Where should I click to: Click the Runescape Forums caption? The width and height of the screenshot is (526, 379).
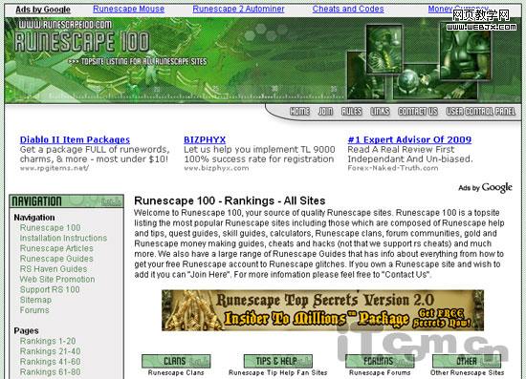coord(380,372)
